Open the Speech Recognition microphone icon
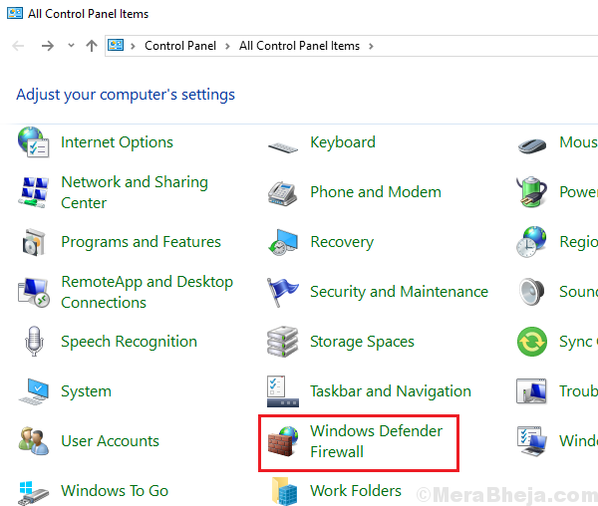Image resolution: width=598 pixels, height=506 pixels. pyautogui.click(x=34, y=342)
